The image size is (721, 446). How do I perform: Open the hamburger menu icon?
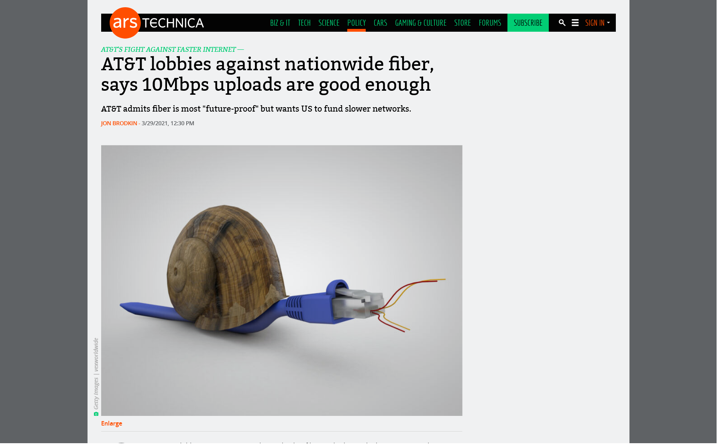pos(575,23)
